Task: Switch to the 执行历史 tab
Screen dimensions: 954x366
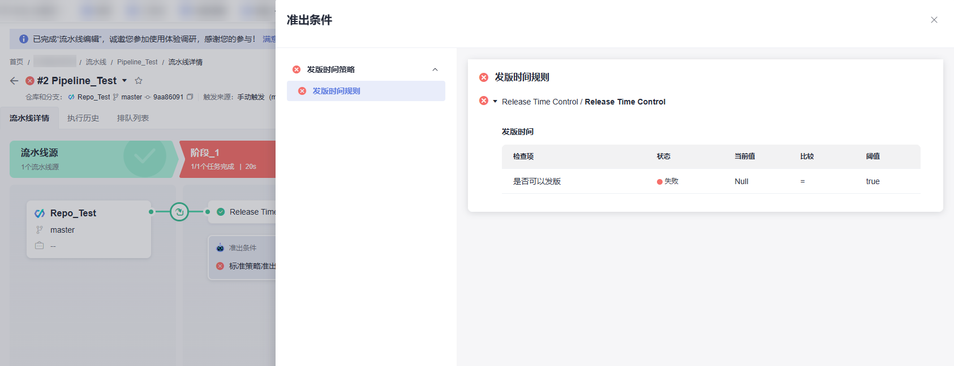Action: coord(83,118)
